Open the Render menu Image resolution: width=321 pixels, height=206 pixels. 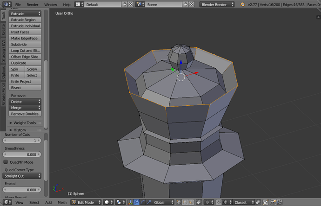33,4
